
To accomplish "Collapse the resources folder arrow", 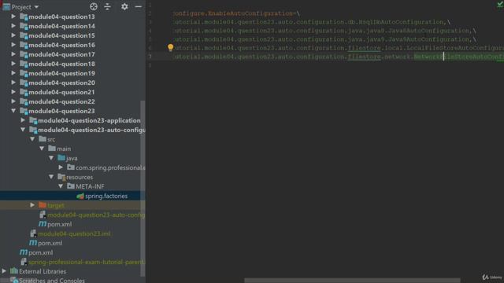I will tap(51, 177).
